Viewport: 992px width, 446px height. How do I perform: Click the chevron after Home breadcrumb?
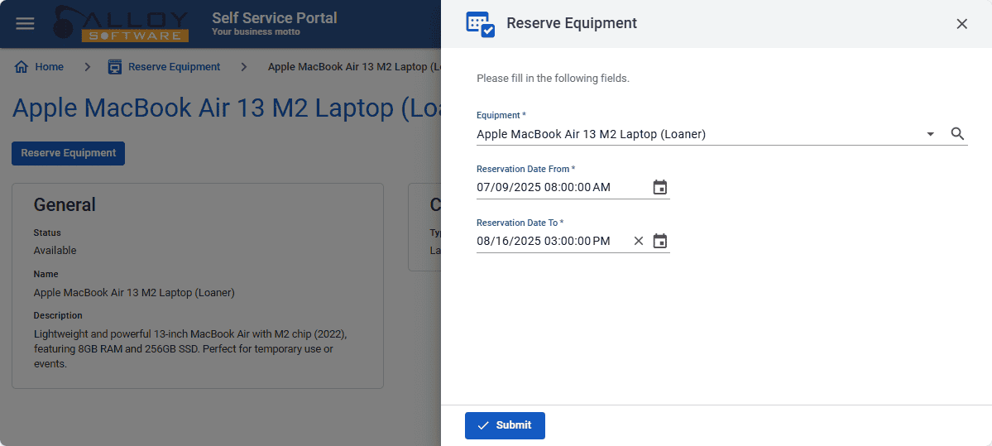click(87, 67)
